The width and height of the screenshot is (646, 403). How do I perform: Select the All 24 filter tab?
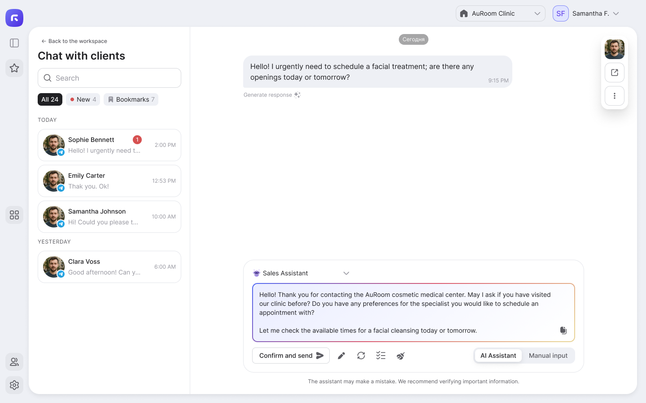tap(50, 99)
